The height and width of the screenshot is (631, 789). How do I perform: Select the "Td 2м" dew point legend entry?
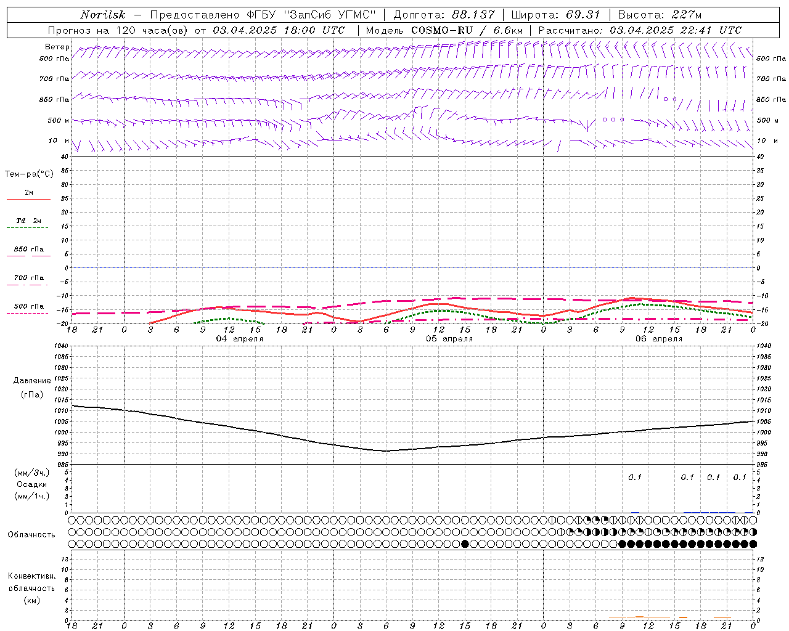pos(29,221)
